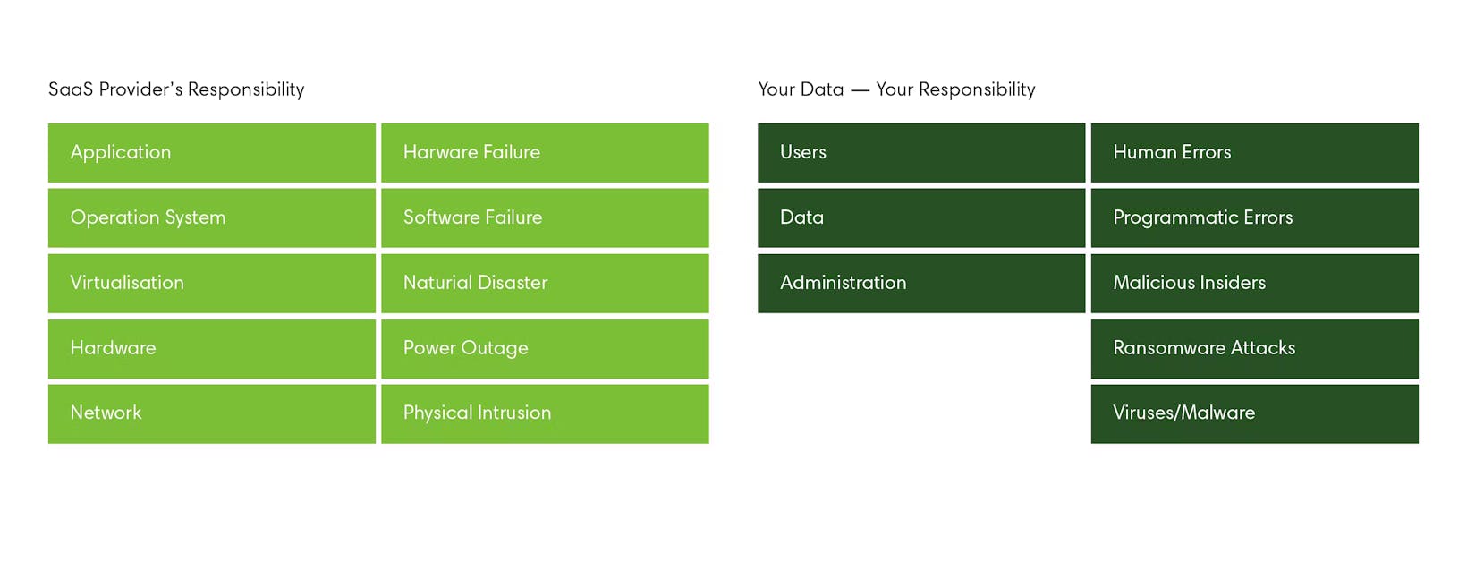Select the Operation System tile
The image size is (1467, 562).
coord(212,217)
